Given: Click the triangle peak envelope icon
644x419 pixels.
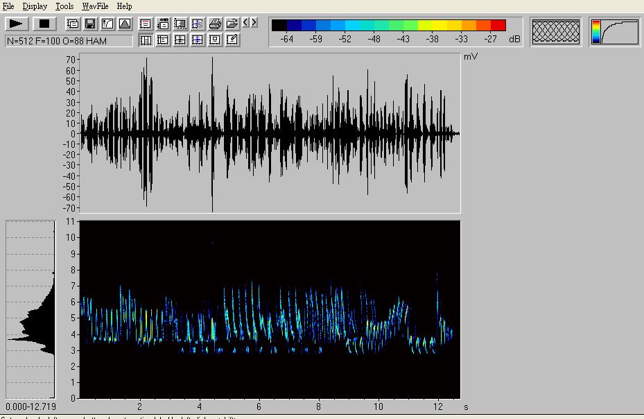Looking at the screenshot, I should [x=125, y=24].
